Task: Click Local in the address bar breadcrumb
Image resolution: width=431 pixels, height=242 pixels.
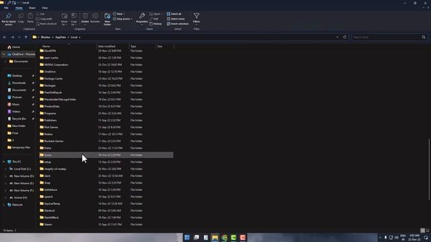Action: [x=74, y=38]
